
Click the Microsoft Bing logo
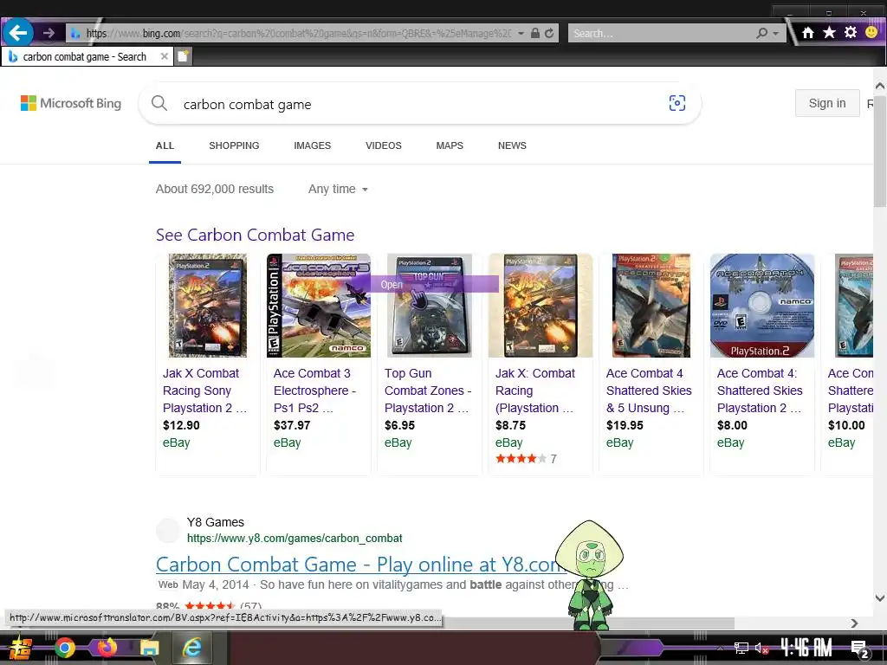pyautogui.click(x=71, y=103)
